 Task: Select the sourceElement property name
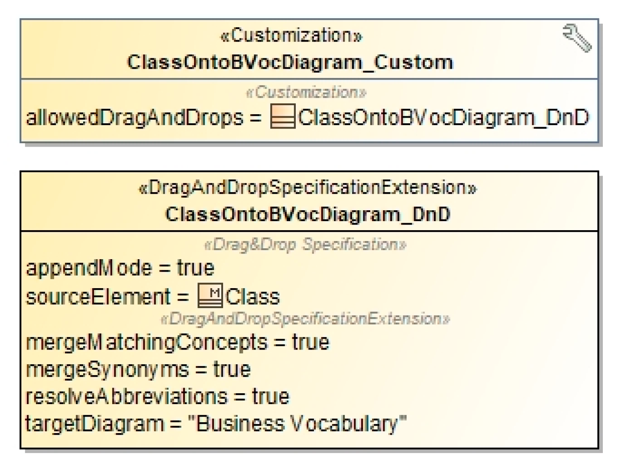[98, 297]
